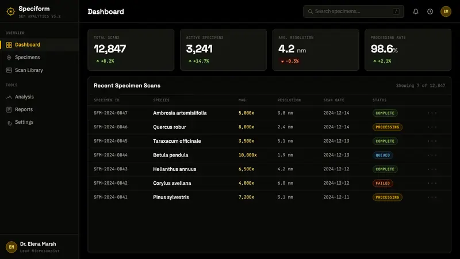Open more options for SFM-2024-0842 row
The height and width of the screenshot is (259, 460).
tap(432, 183)
